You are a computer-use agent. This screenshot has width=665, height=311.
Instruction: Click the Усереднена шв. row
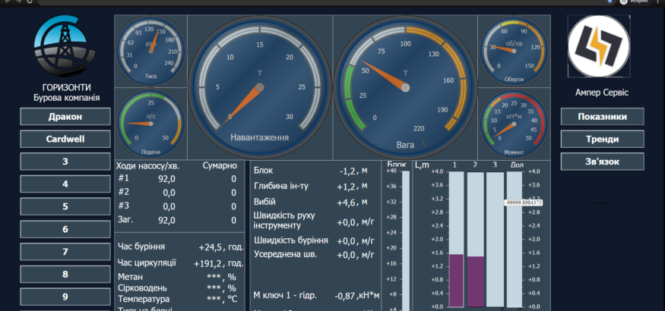tap(314, 254)
